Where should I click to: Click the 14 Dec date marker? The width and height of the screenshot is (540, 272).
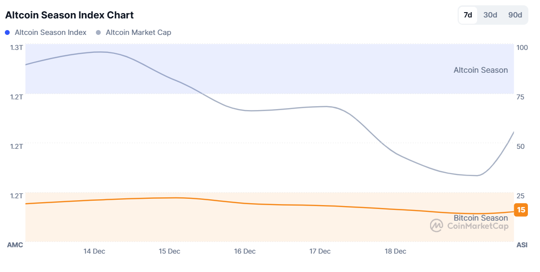(94, 251)
